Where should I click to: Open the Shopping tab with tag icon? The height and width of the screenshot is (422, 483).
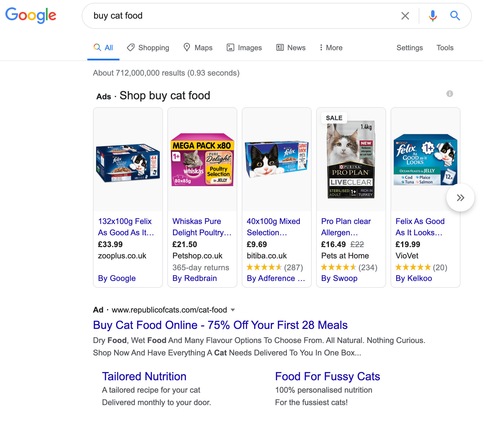[148, 48]
